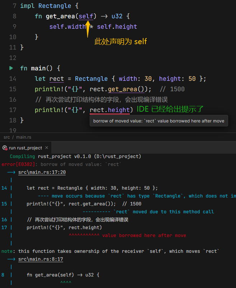Click the main function name
Viewport: 236px width, 288px height.
[x=38, y=68]
